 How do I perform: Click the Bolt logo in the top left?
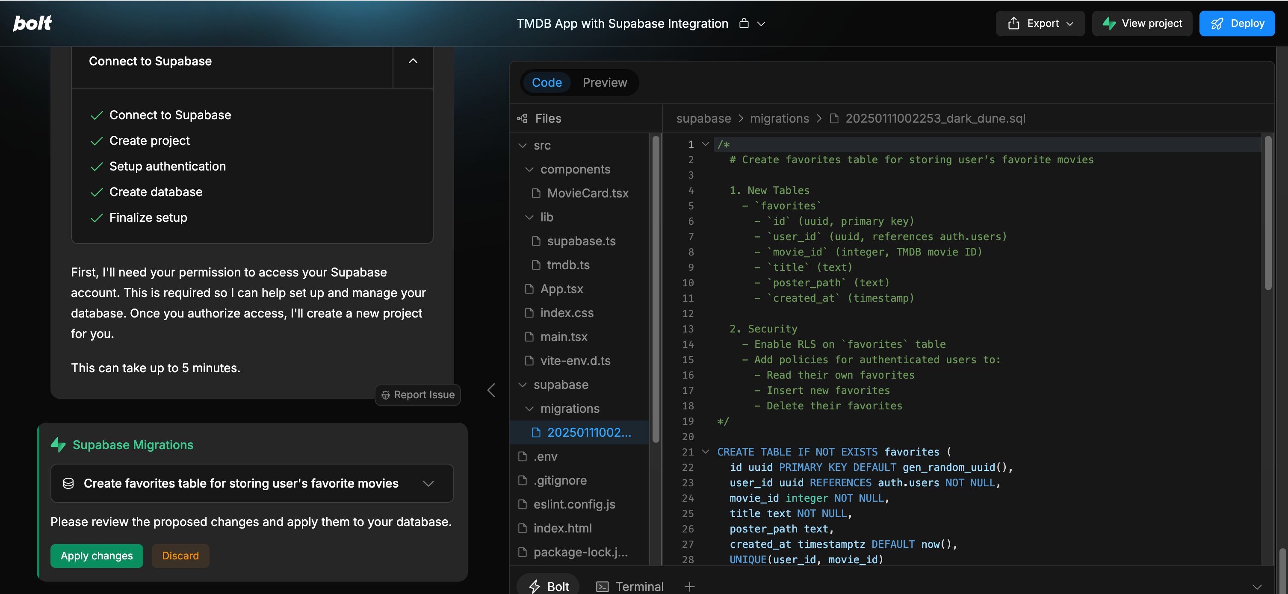(32, 23)
